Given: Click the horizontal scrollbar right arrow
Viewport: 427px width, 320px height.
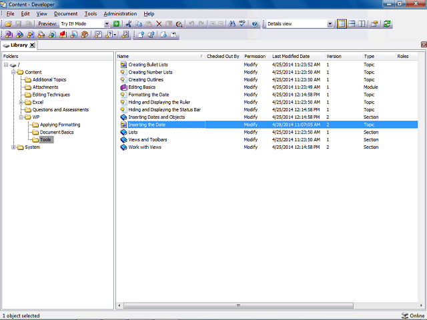Looking at the screenshot, I should 421,305.
